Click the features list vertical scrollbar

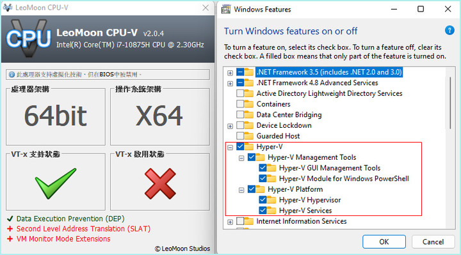pyautogui.click(x=450, y=103)
